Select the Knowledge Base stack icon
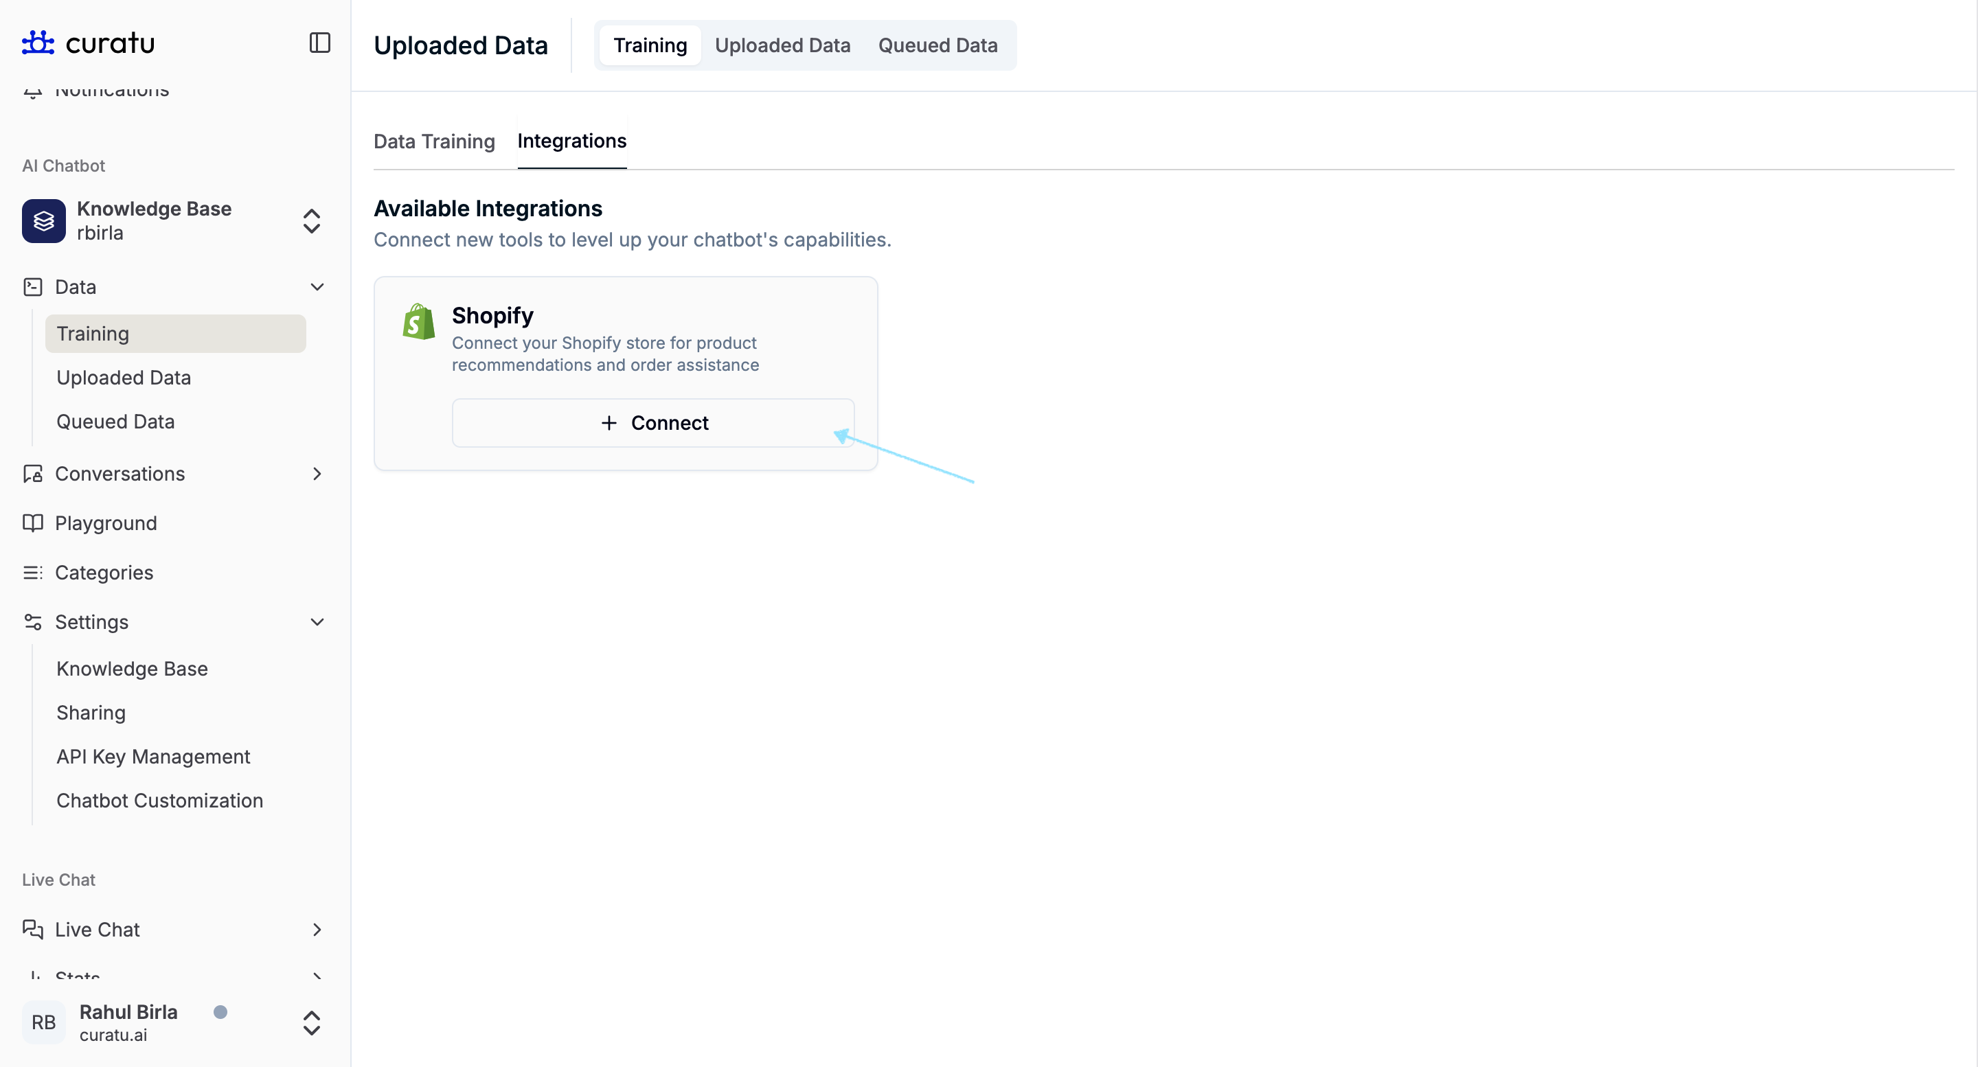Viewport: 1978px width, 1067px height. coord(44,221)
